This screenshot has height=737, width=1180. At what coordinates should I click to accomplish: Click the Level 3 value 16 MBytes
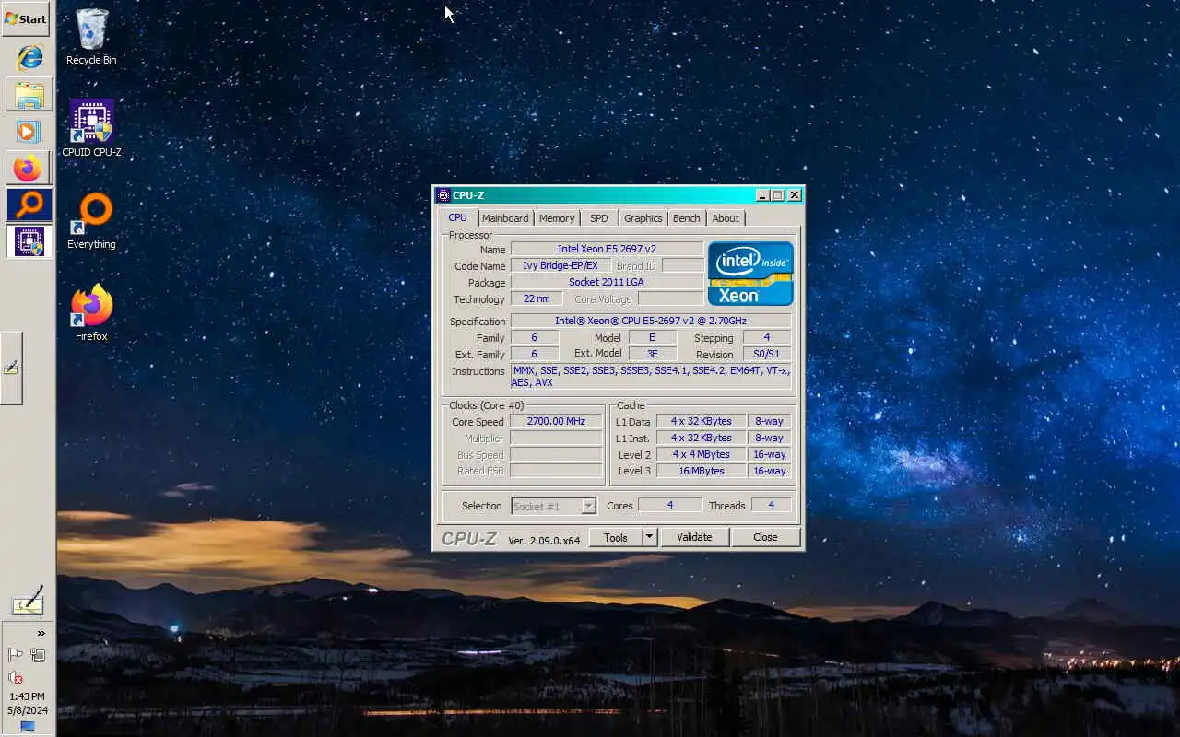tap(701, 471)
